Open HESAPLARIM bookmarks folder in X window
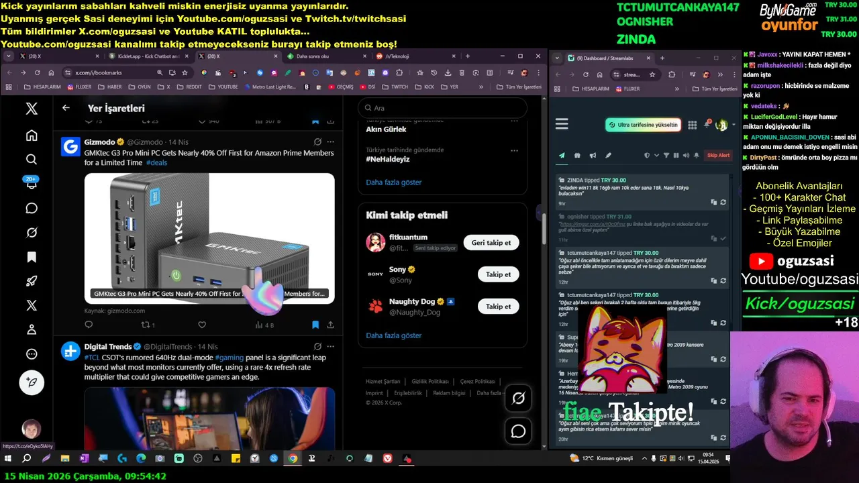 (42, 87)
